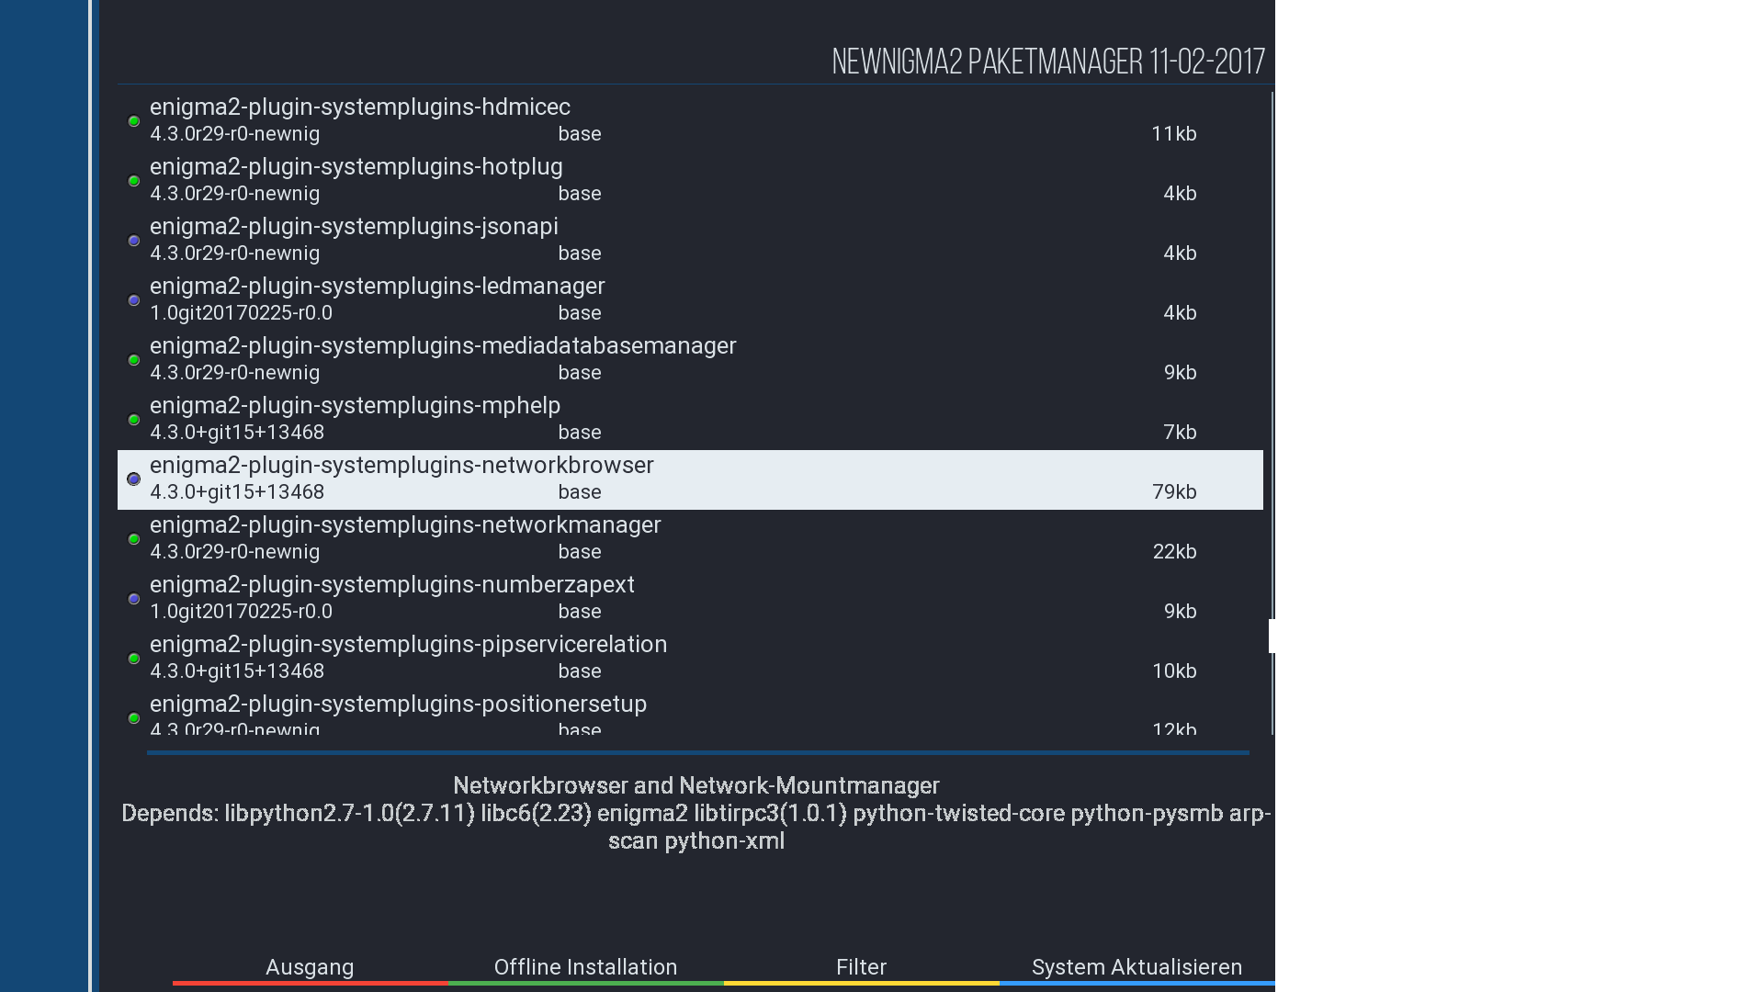The width and height of the screenshot is (1764, 992).
Task: Click blue status dot beside ledmanager plugin
Action: click(133, 300)
